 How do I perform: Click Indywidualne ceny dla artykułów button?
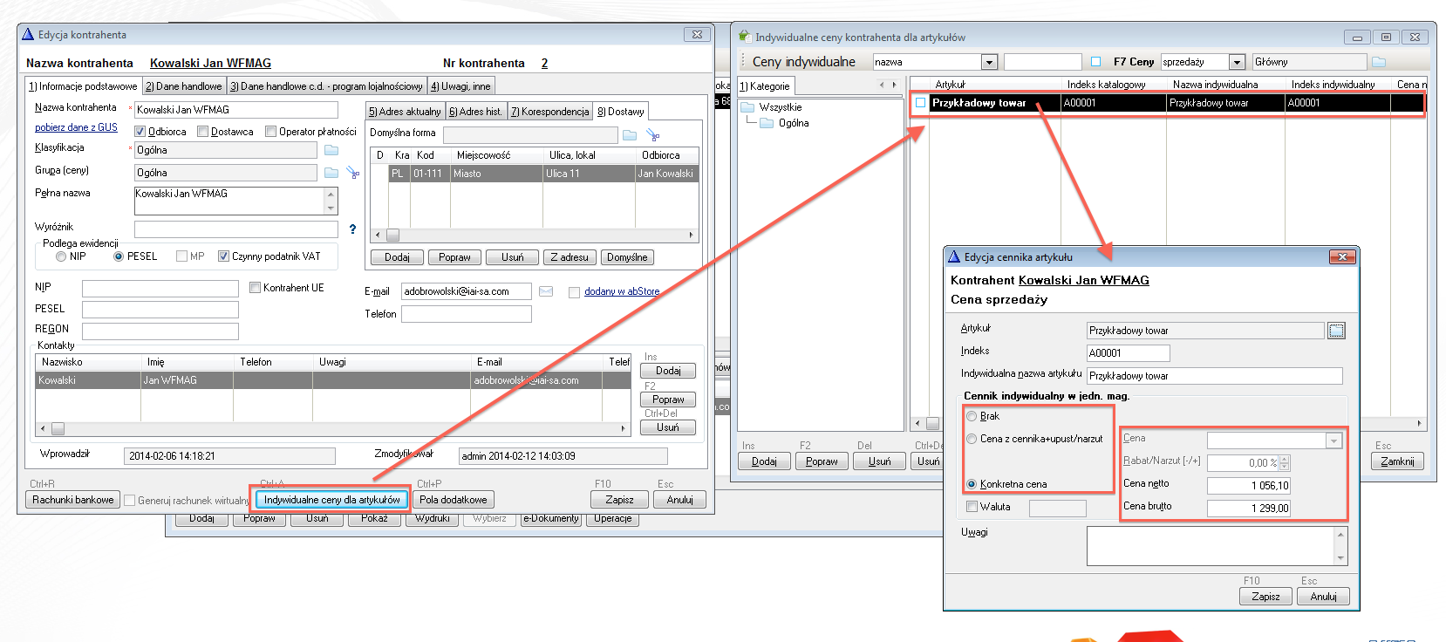point(331,500)
